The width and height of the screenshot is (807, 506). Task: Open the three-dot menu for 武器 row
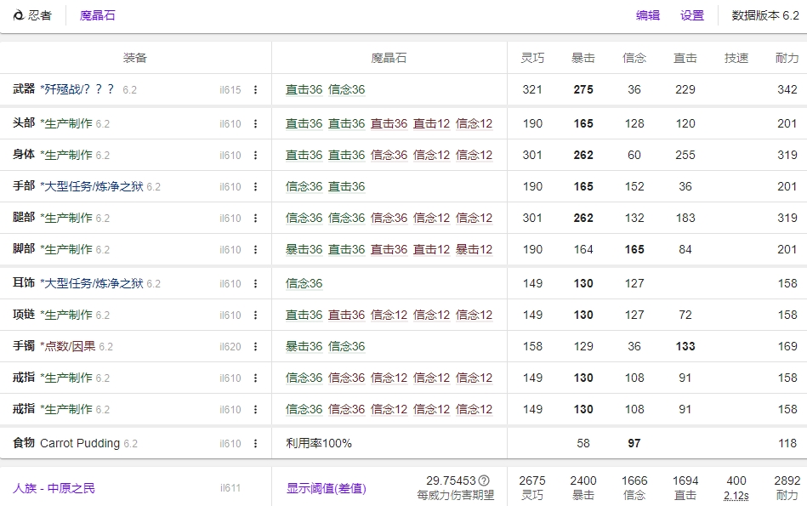pyautogui.click(x=255, y=90)
